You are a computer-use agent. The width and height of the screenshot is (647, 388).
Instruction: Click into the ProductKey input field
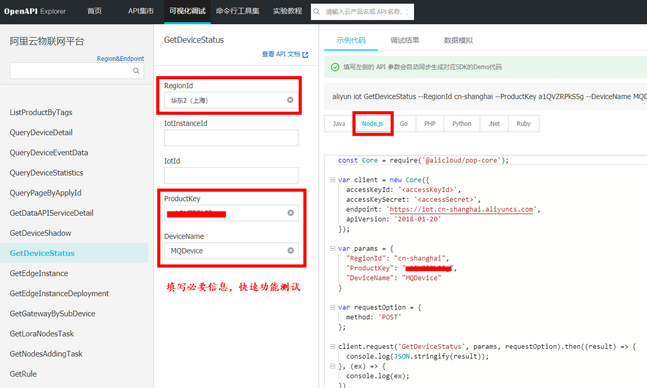pyautogui.click(x=231, y=213)
